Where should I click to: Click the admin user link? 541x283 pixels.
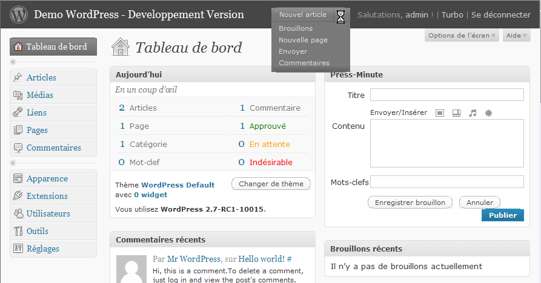(x=417, y=15)
